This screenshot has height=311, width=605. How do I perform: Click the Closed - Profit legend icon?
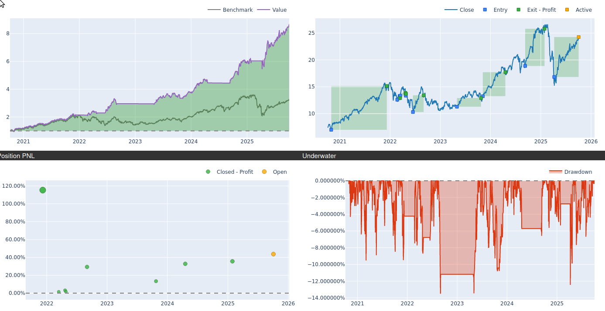208,172
